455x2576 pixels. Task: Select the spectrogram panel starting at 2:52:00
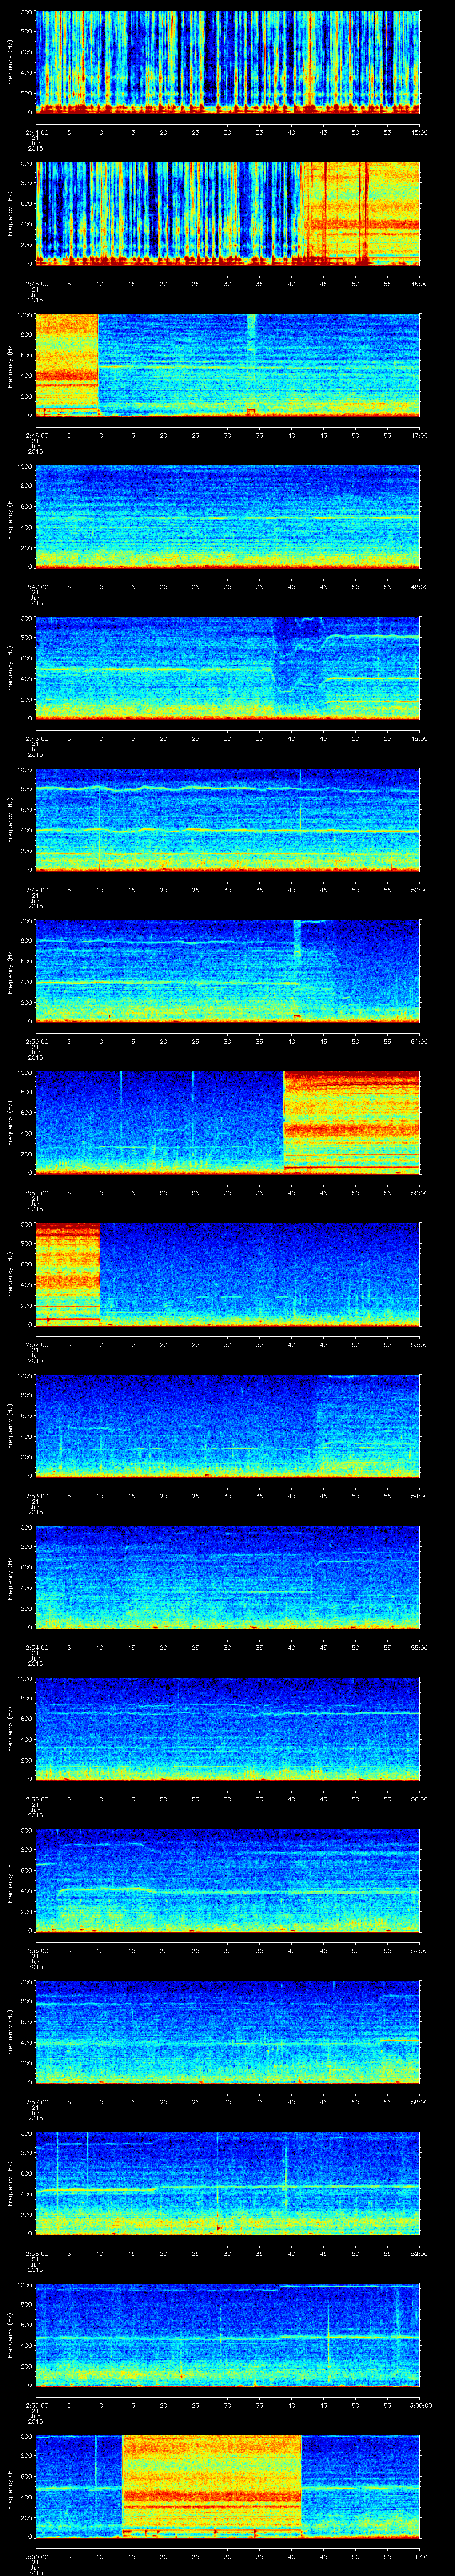tap(228, 1274)
